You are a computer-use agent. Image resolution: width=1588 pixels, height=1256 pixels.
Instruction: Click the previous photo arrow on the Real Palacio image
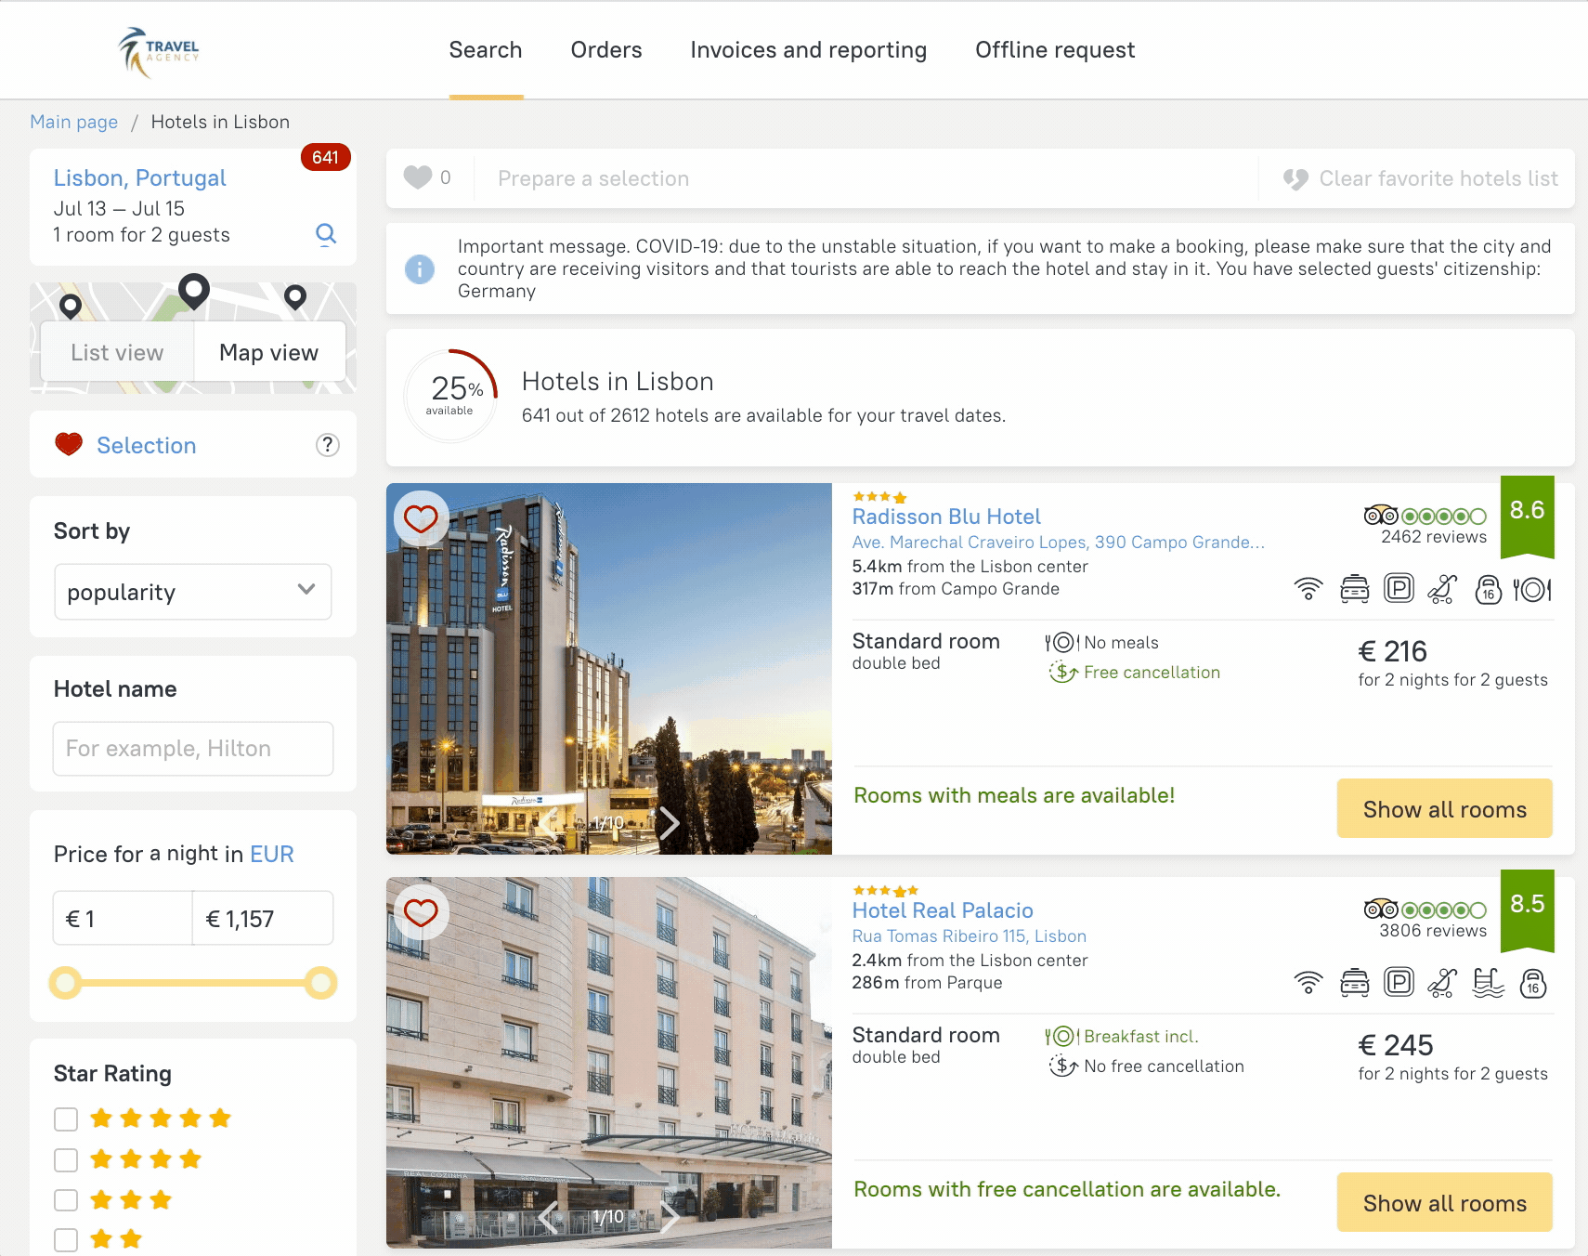pyautogui.click(x=549, y=1216)
